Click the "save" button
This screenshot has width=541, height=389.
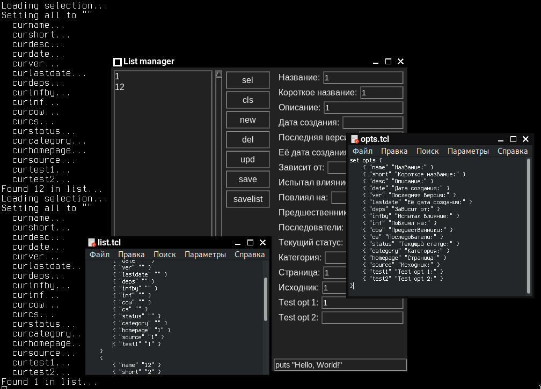(247, 179)
